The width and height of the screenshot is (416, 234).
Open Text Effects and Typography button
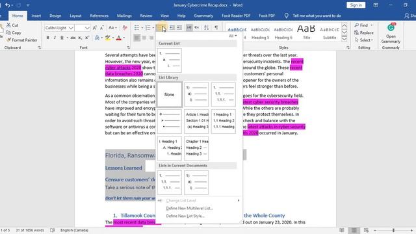click(x=97, y=38)
